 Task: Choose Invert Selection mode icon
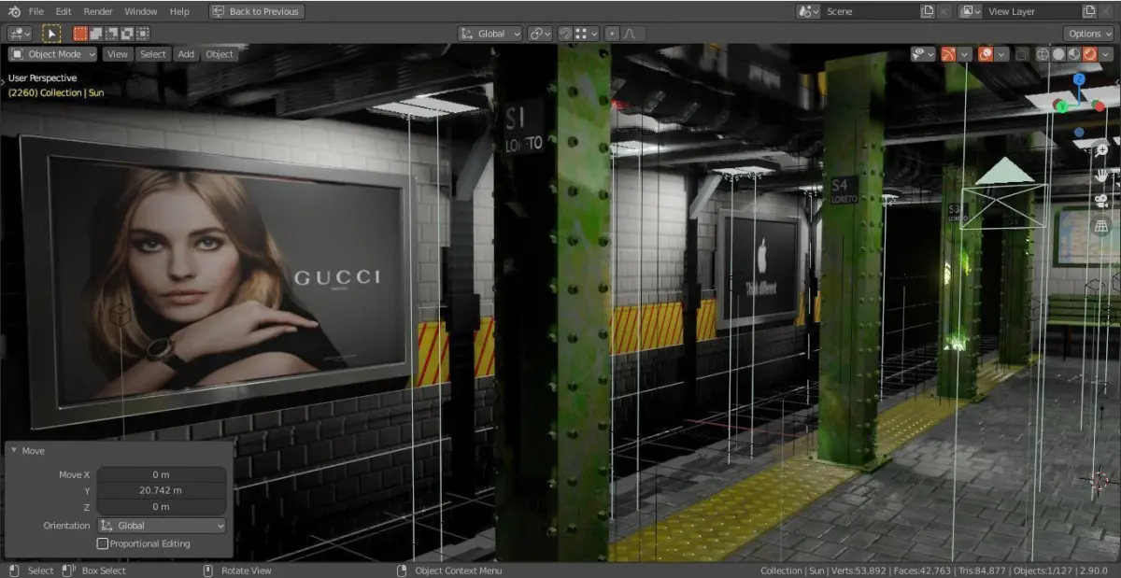pyautogui.click(x=127, y=34)
